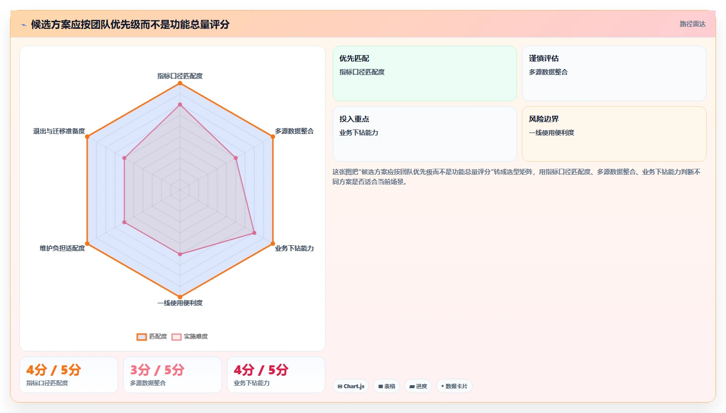Select the 4分/5分 业务下钻能力 score card
Image resolution: width=726 pixels, height=413 pixels.
tap(276, 375)
